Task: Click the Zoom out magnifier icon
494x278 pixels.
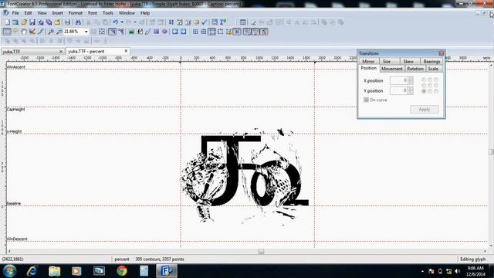Action: [x=59, y=32]
